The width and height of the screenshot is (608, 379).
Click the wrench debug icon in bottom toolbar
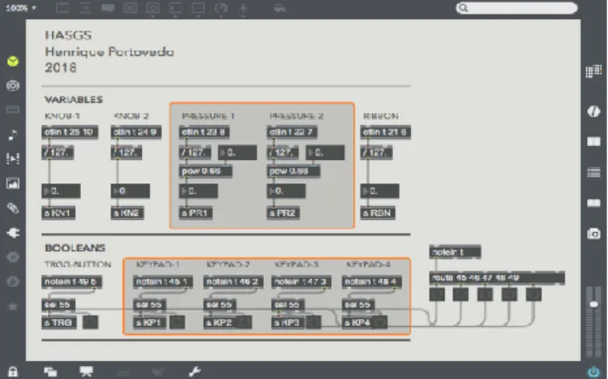pyautogui.click(x=194, y=372)
